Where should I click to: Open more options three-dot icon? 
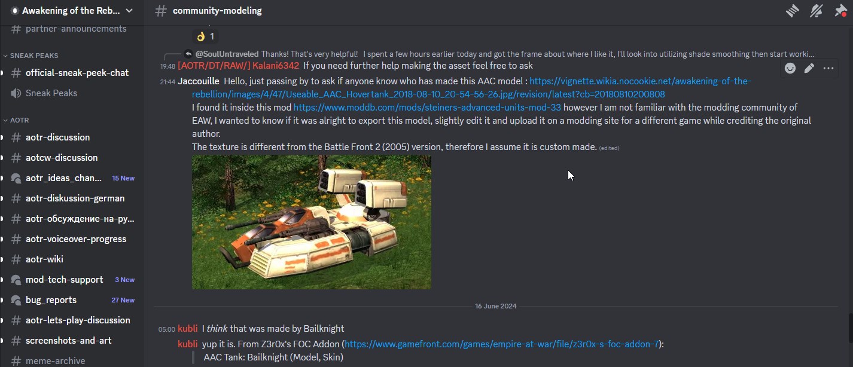coord(828,68)
